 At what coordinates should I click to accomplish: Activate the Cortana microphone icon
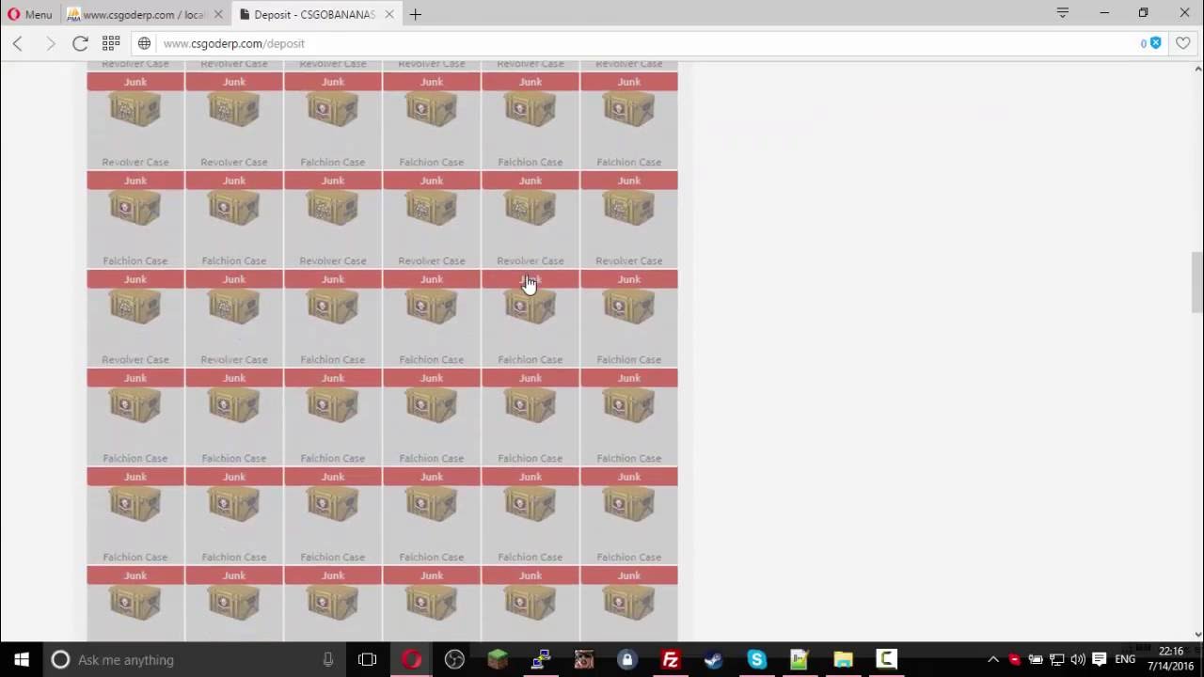click(x=327, y=659)
